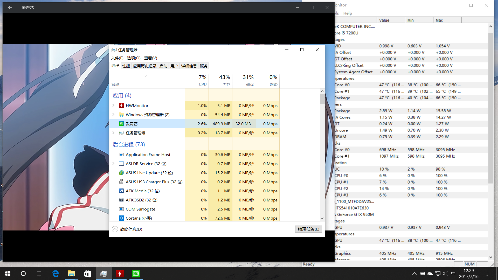Click the Cortana process icon
The image size is (498, 280).
(x=121, y=218)
